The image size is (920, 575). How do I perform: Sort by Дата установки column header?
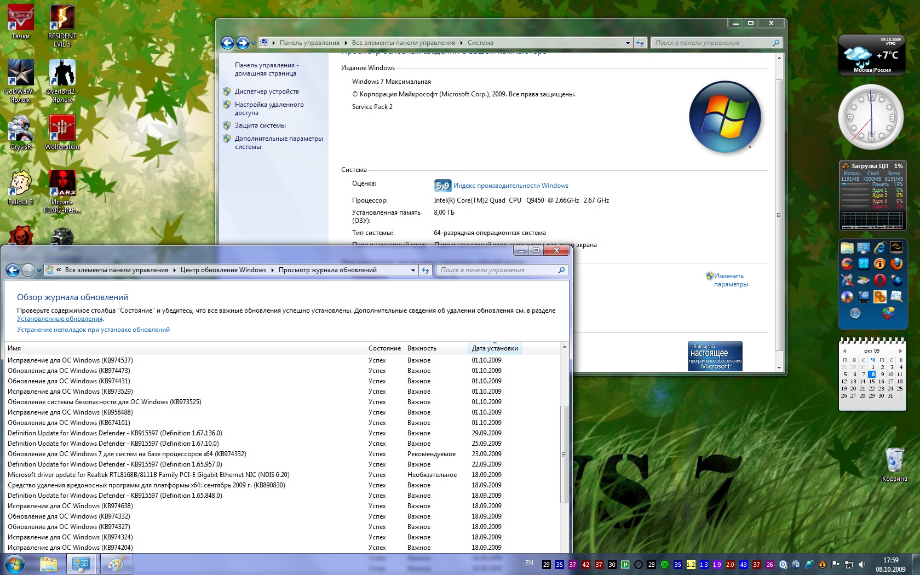click(x=495, y=348)
